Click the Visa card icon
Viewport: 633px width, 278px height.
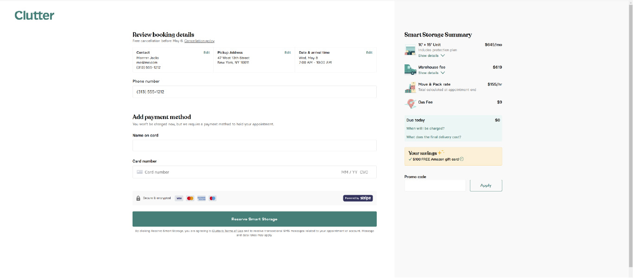(x=179, y=198)
